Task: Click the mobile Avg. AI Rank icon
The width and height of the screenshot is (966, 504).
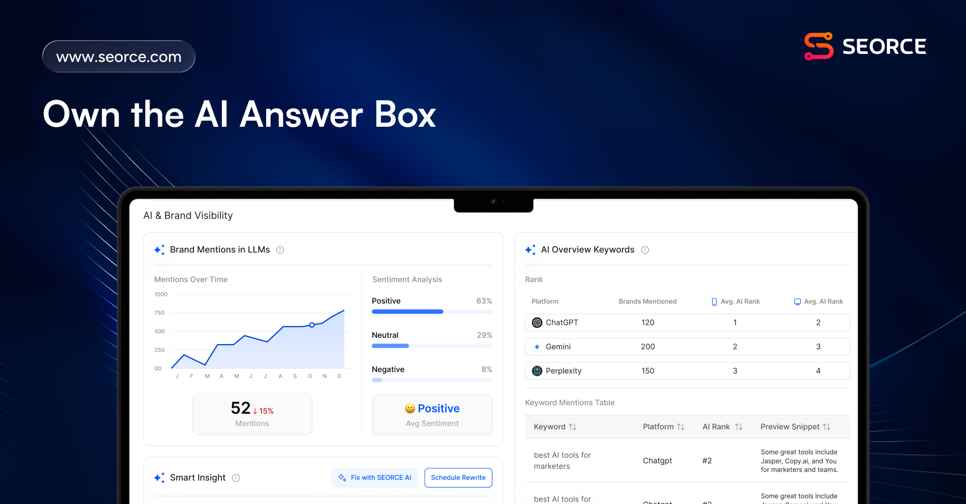Action: (x=714, y=302)
